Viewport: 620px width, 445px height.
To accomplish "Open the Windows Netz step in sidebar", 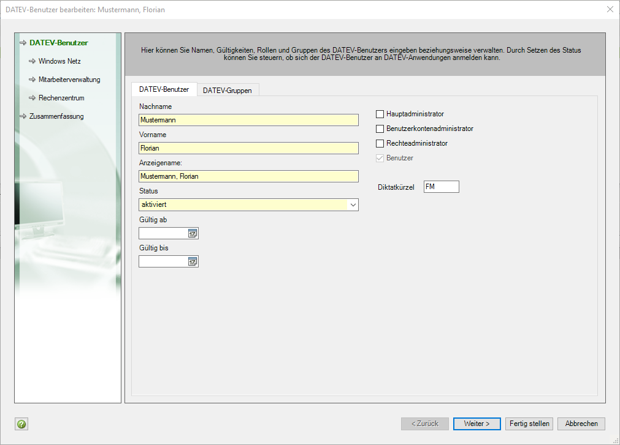I will tap(59, 61).
